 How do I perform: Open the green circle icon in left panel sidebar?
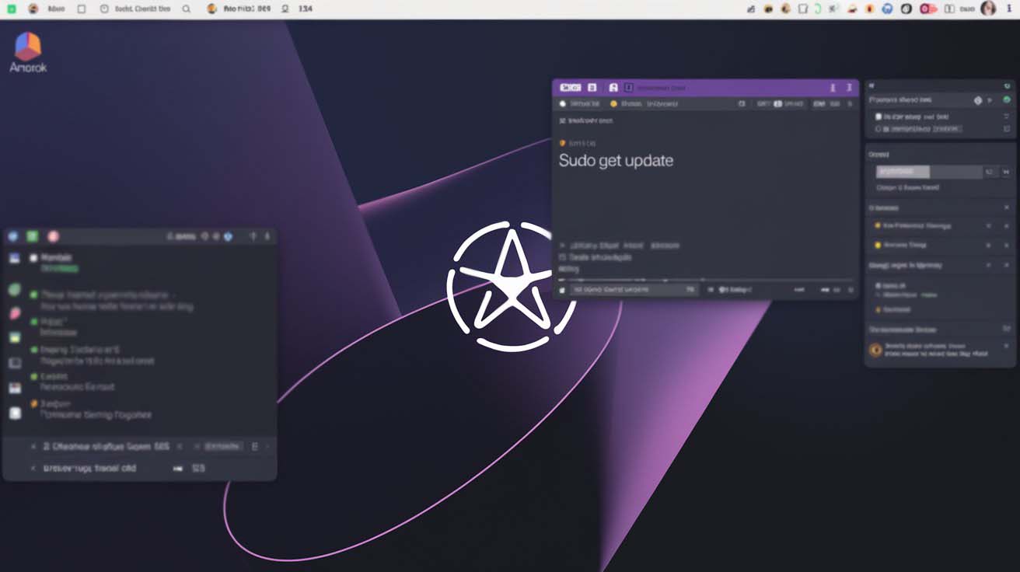[x=14, y=290]
